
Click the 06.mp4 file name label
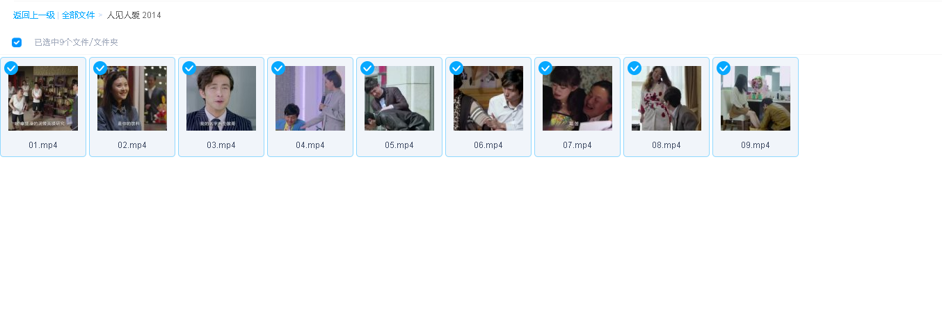pos(488,145)
